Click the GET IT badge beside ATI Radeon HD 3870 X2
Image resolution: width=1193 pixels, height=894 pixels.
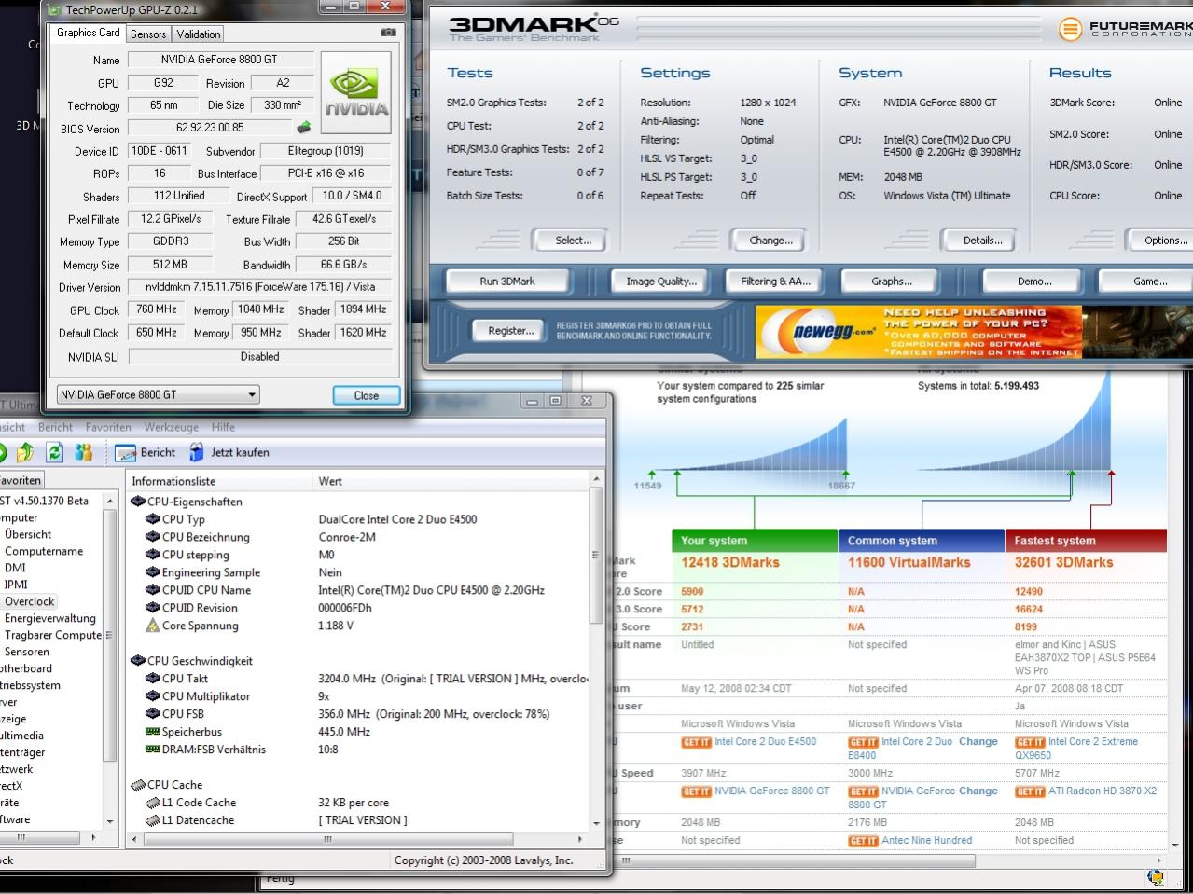pos(1030,791)
